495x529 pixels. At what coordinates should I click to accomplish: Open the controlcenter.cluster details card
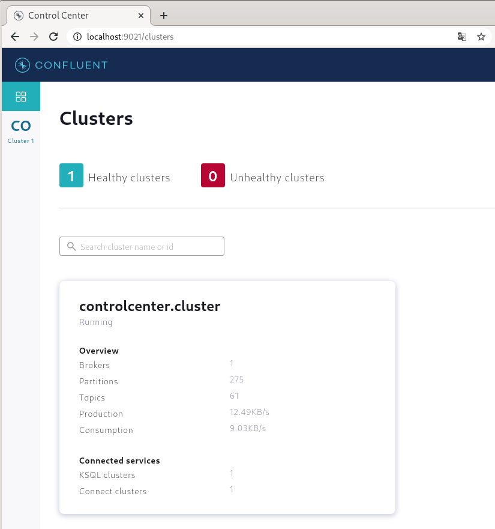(x=150, y=306)
